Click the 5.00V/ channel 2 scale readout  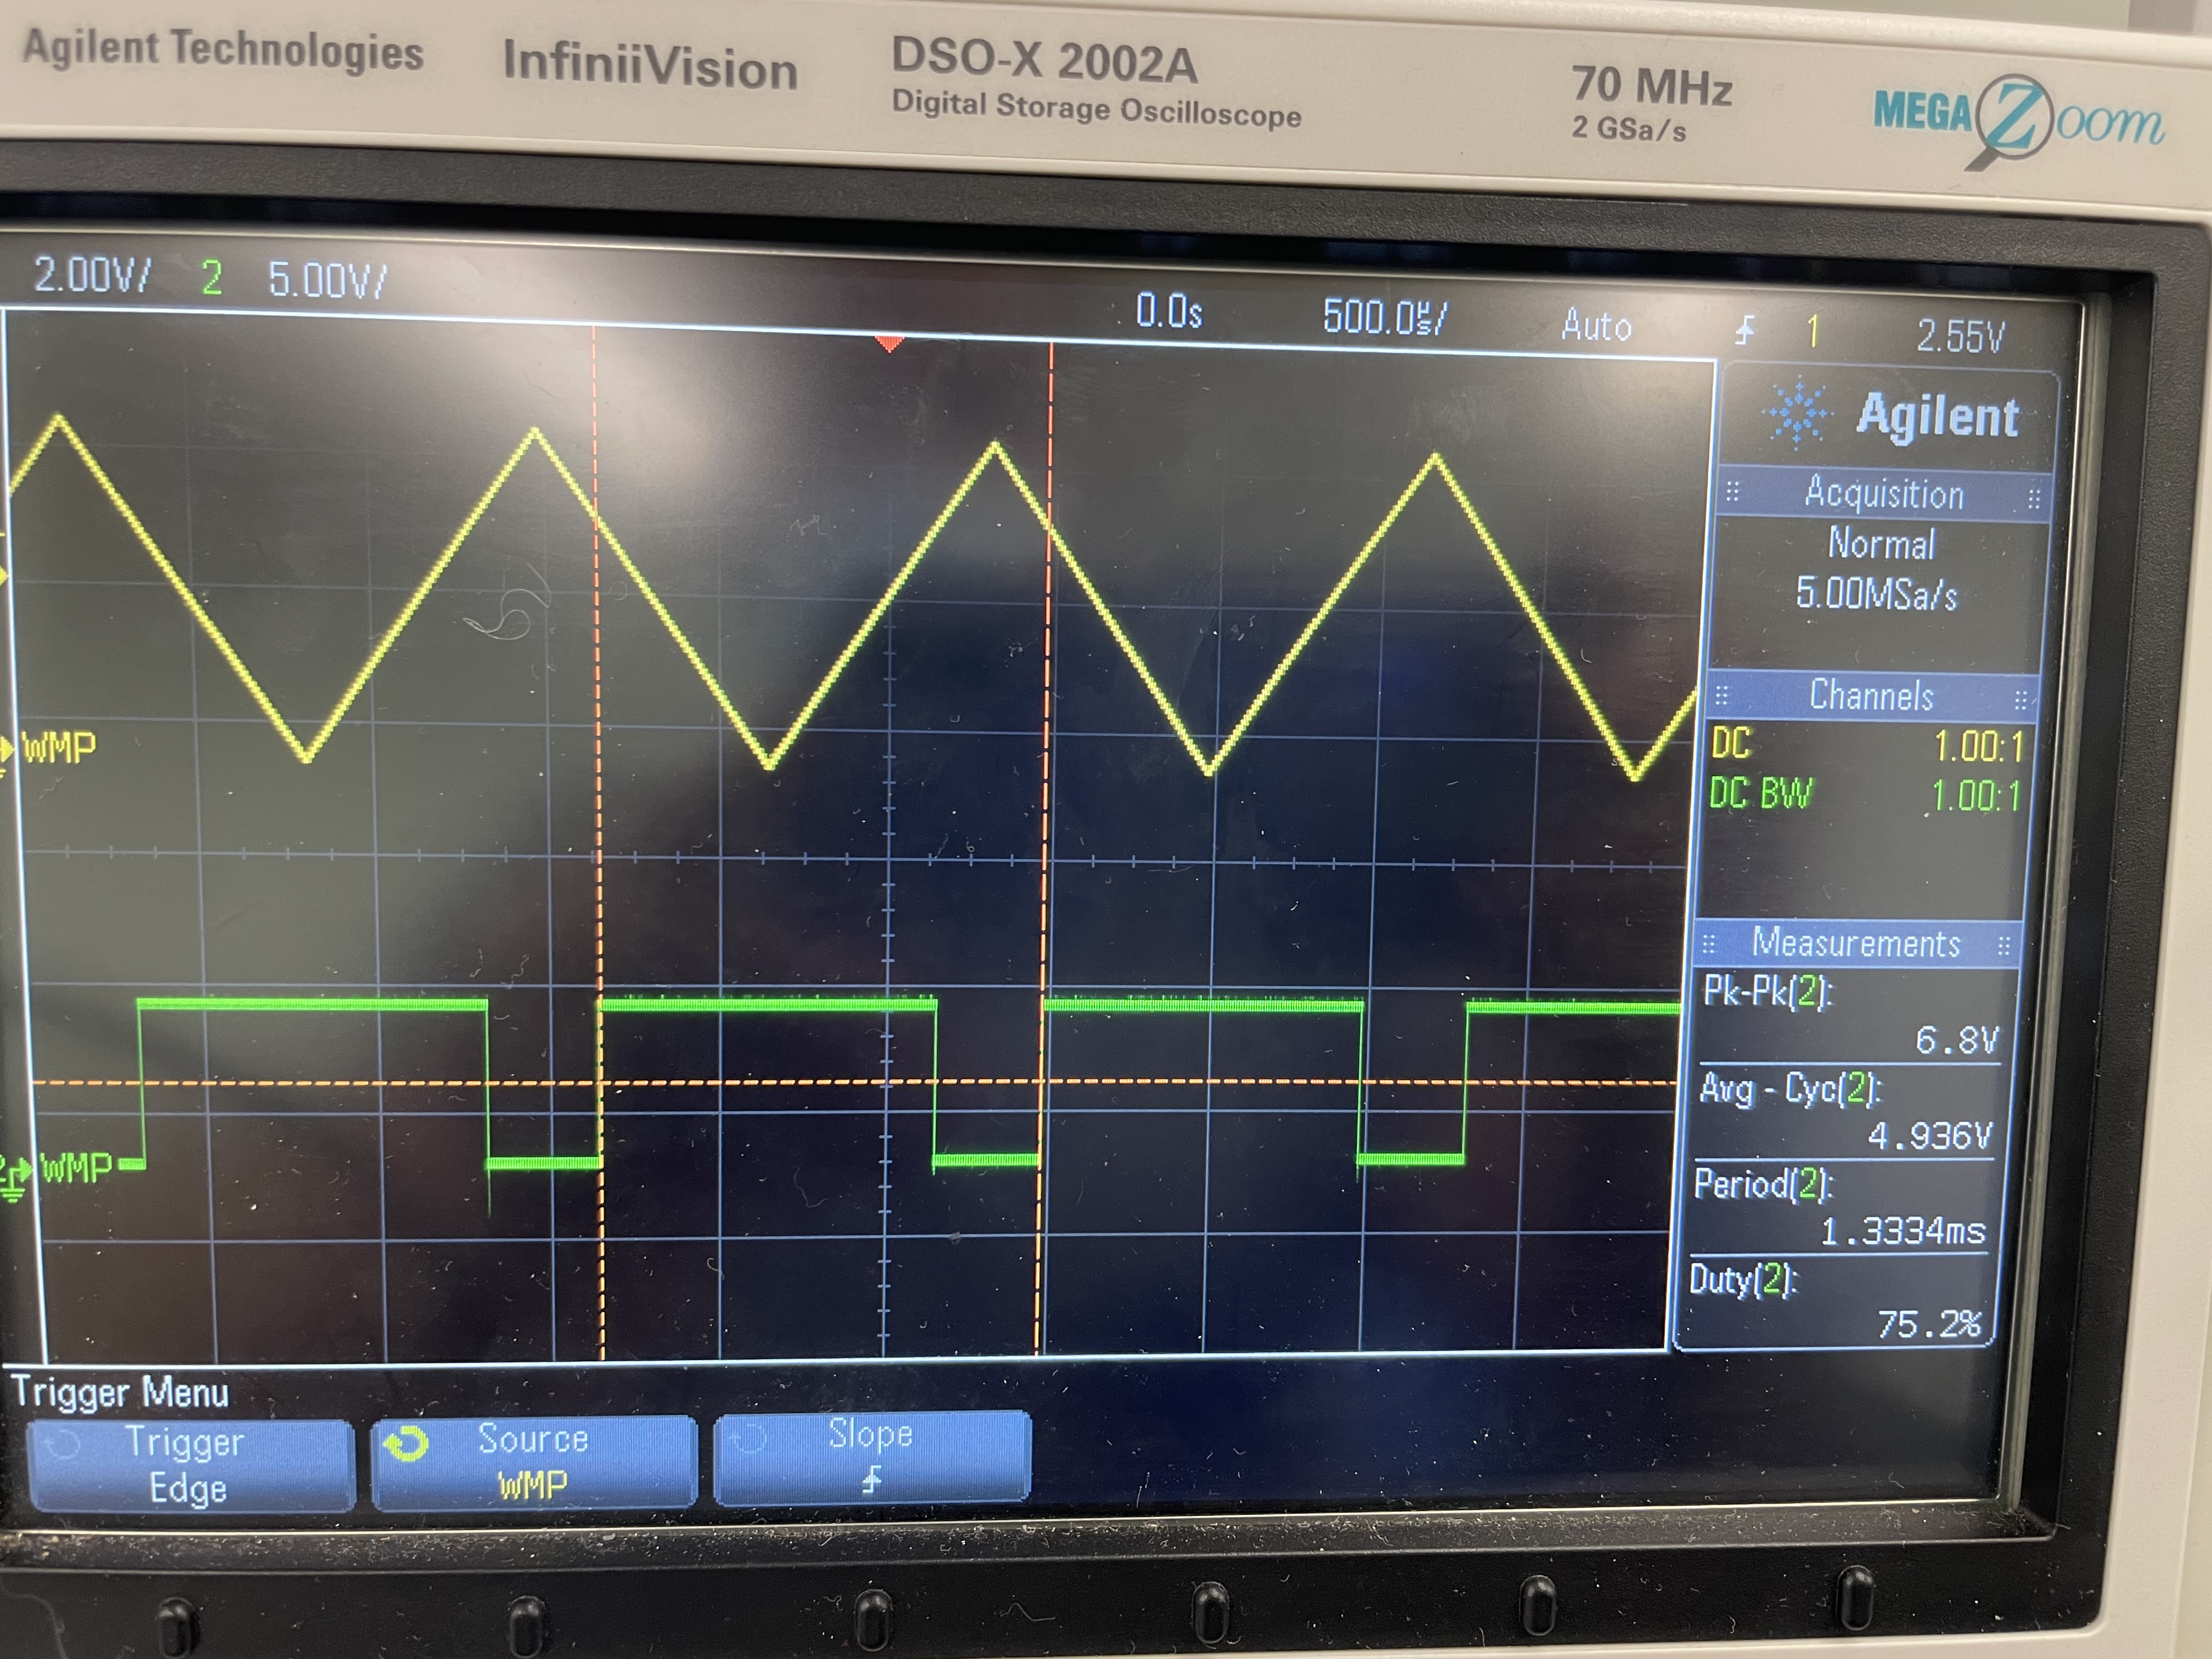click(x=326, y=280)
